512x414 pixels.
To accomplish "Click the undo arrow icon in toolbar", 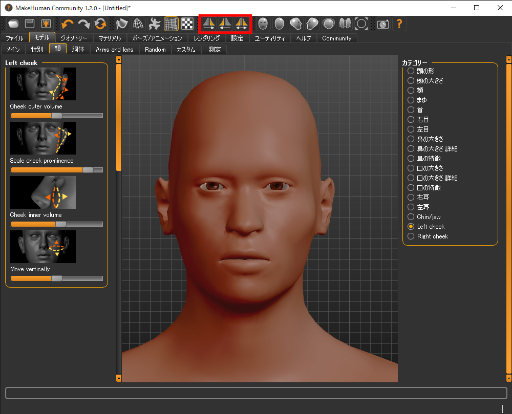I will coord(68,24).
